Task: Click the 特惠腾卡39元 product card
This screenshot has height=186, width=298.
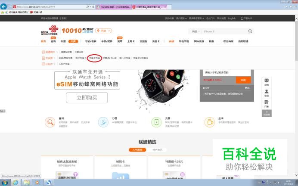Action: [x=174, y=167]
